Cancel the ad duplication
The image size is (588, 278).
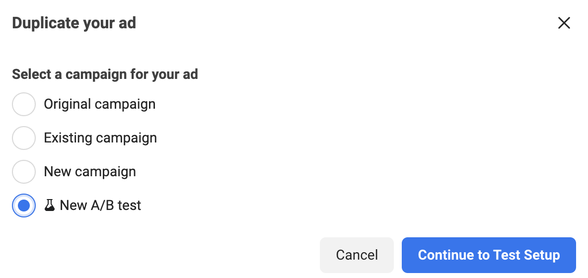pyautogui.click(x=357, y=255)
